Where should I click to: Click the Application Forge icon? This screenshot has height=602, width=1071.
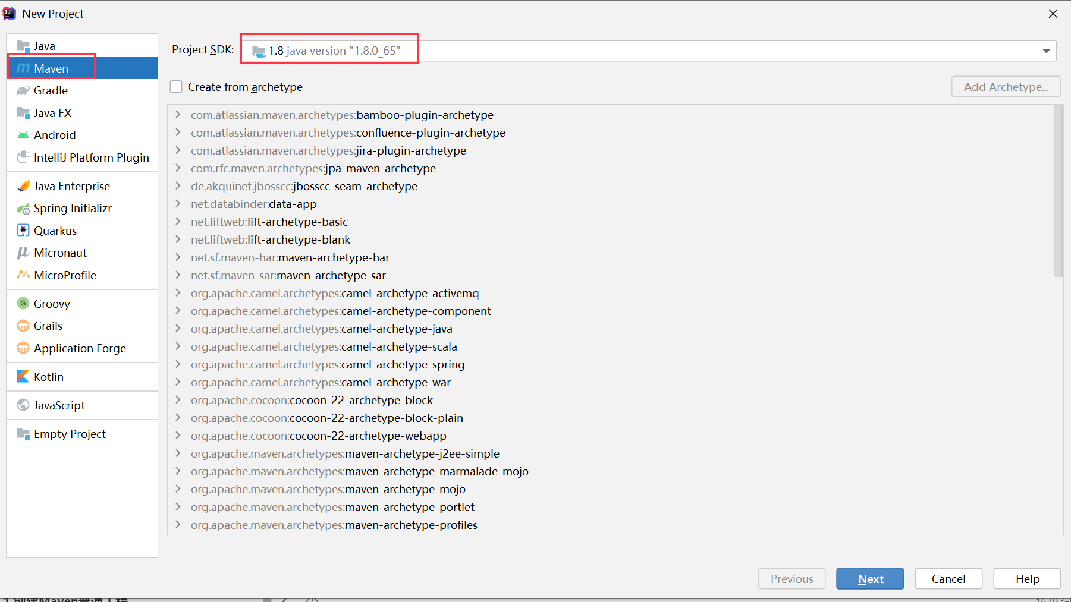(23, 348)
